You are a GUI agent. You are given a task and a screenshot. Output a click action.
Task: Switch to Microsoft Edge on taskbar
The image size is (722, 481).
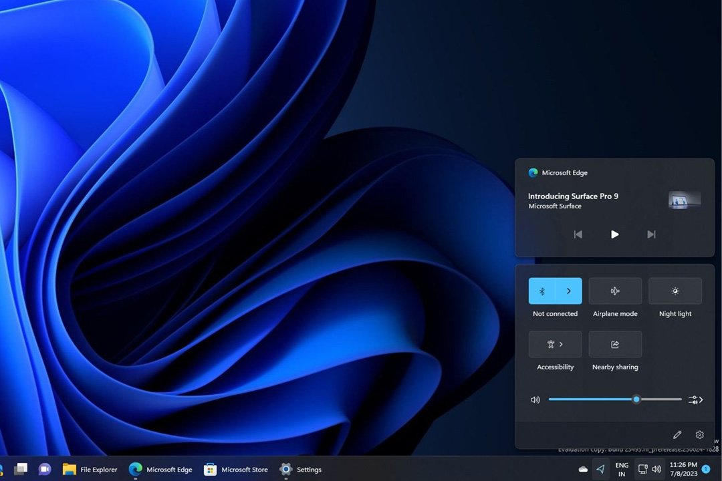pyautogui.click(x=160, y=470)
